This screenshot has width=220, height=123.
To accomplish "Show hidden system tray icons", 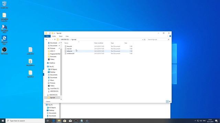I will coord(195,121).
